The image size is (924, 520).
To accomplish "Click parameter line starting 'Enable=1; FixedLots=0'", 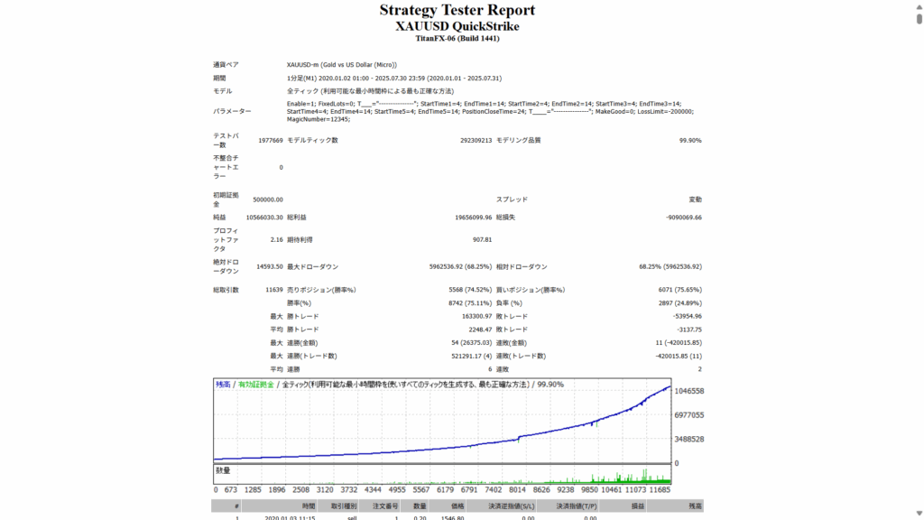I will point(484,104).
